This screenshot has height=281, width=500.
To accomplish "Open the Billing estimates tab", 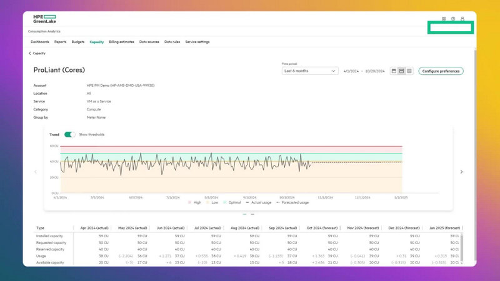I will [x=121, y=42].
